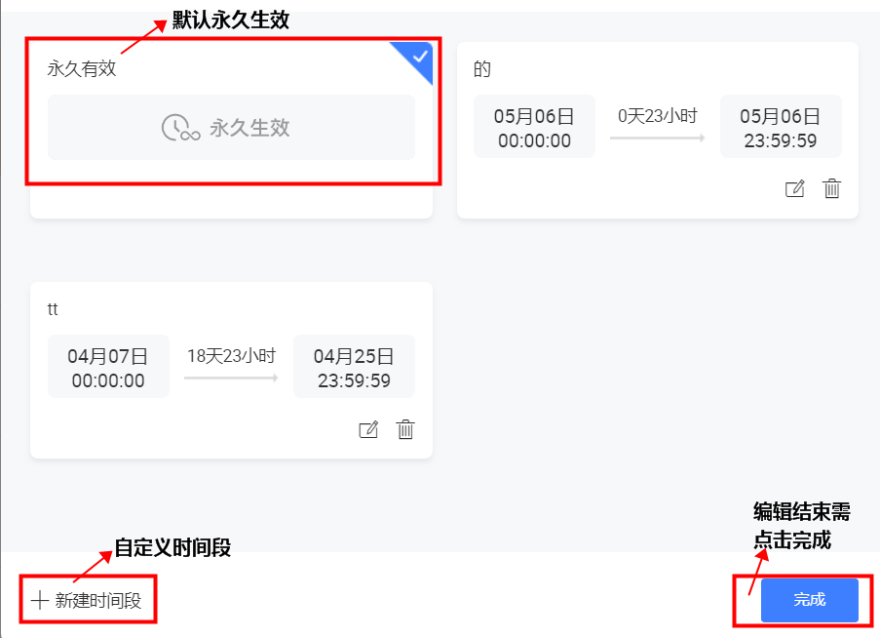Delete the tt time period with trash icon
Screen dimensions: 880x638
pyautogui.click(x=405, y=429)
